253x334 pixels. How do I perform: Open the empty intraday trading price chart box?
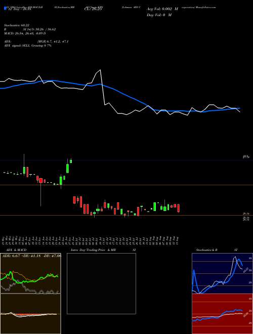(101, 283)
